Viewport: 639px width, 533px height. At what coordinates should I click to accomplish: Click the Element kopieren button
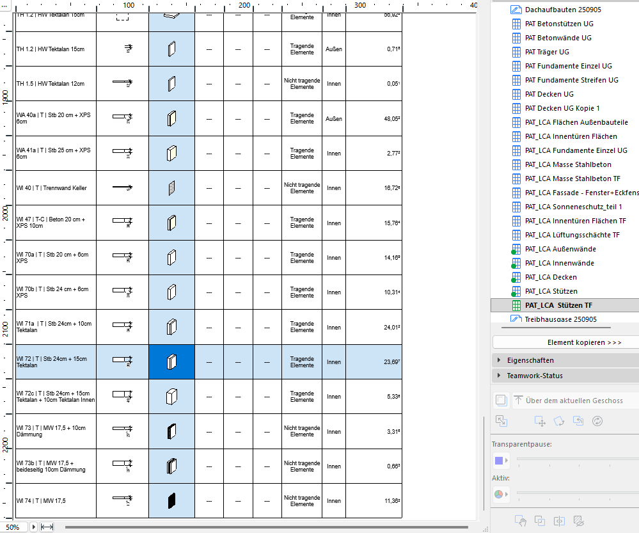coord(565,341)
